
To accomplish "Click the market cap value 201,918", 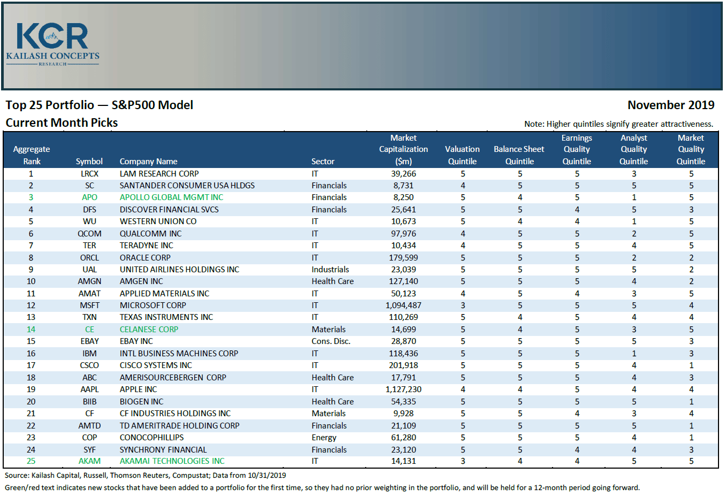I will point(404,365).
